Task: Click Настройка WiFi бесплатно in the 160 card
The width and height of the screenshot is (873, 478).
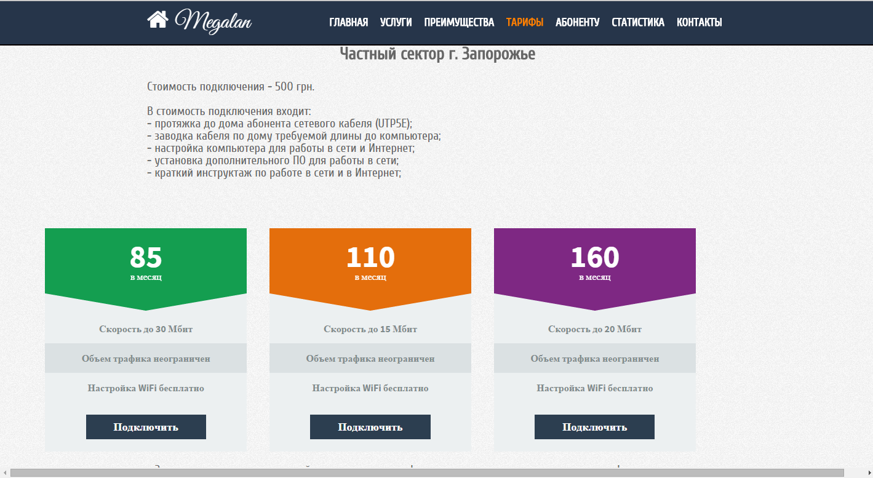Action: pos(595,388)
